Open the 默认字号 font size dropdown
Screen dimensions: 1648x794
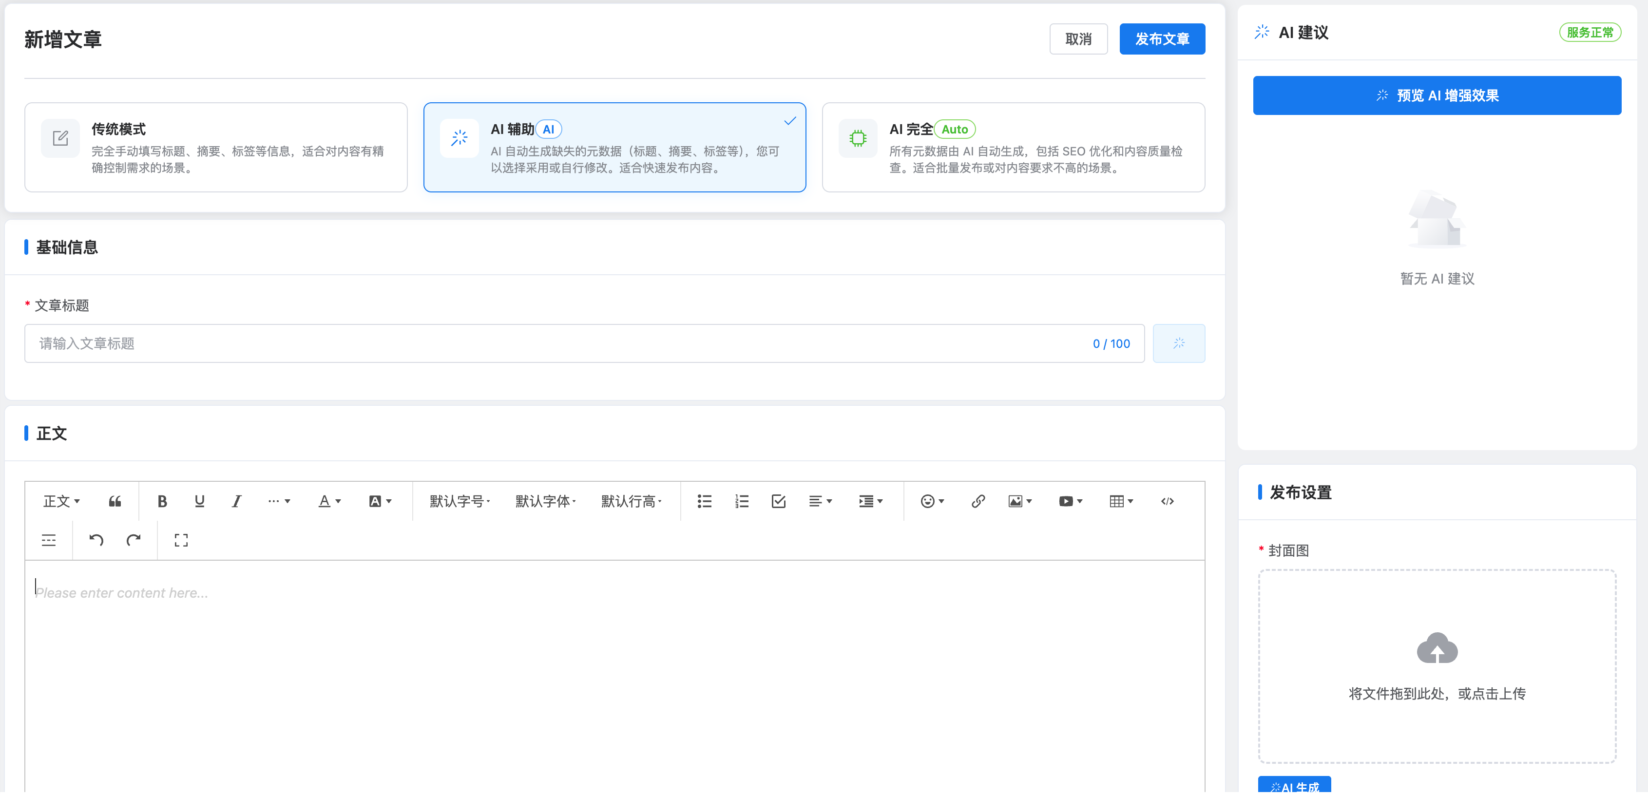459,501
